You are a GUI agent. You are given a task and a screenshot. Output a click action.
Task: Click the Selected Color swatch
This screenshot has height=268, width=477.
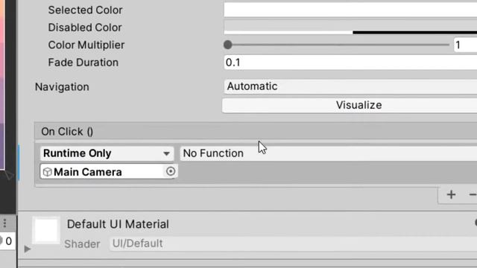pos(350,9)
